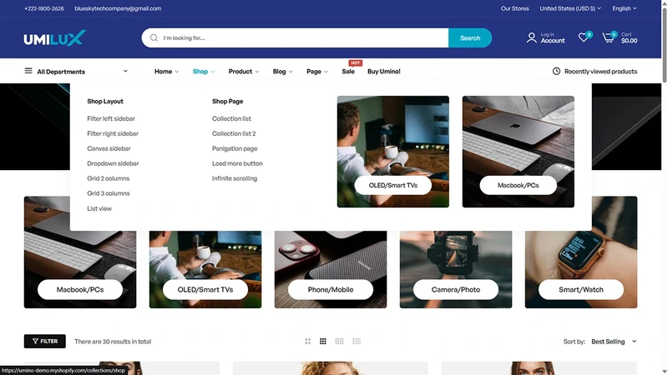Click the recently viewed clock icon
Viewport: 668px width, 375px height.
[556, 71]
